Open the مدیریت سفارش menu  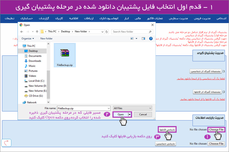(178, 18)
